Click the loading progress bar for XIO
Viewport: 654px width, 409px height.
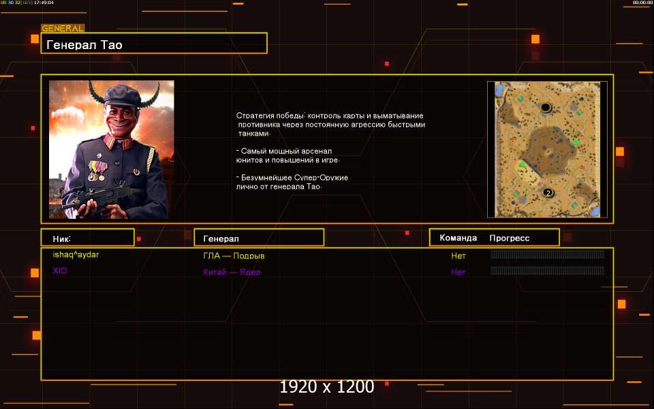pos(547,271)
